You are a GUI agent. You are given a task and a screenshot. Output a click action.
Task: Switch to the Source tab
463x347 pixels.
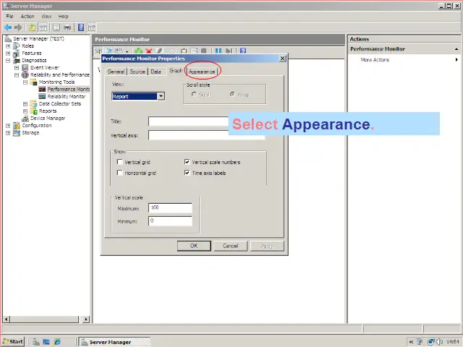pos(137,72)
